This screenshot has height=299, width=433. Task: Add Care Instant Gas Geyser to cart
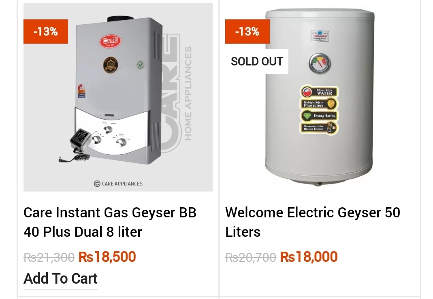click(x=60, y=279)
